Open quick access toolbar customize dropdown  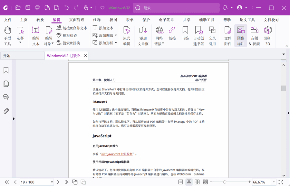102,8
